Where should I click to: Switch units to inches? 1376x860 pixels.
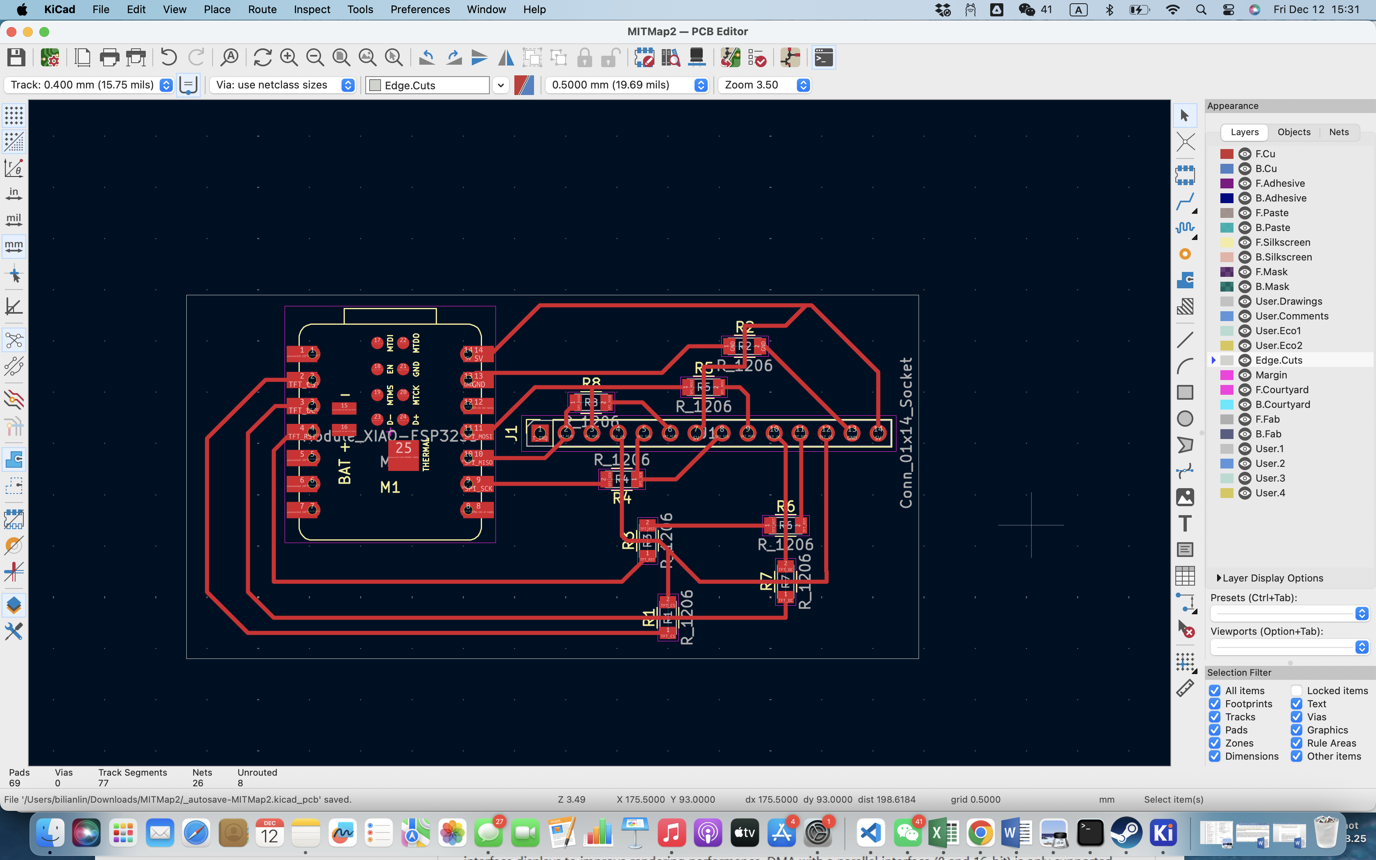(x=14, y=193)
